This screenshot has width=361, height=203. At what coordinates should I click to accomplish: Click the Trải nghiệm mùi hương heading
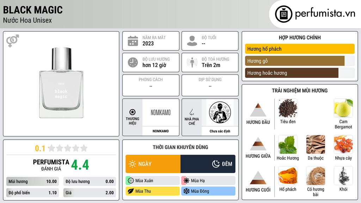[x=300, y=91]
